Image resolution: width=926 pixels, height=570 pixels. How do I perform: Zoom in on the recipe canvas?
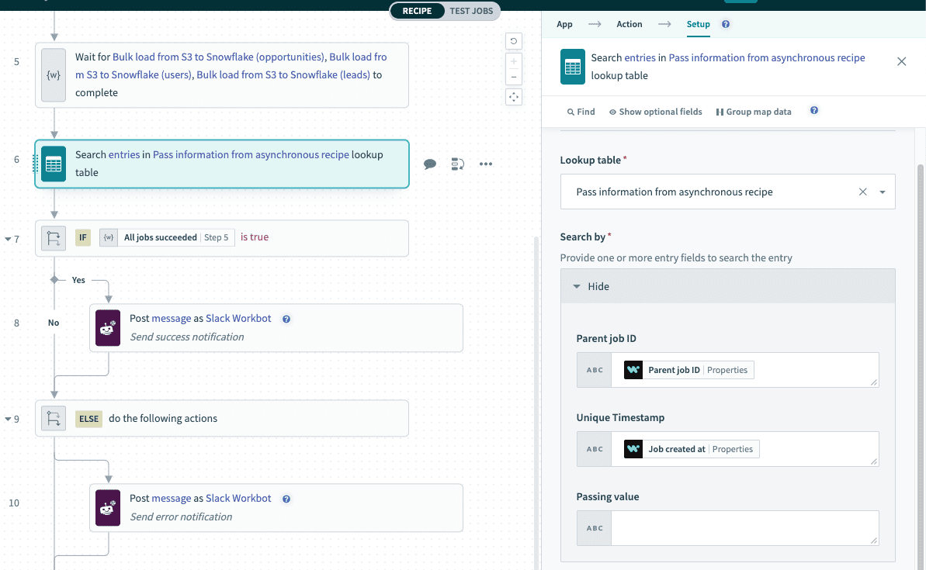coord(513,61)
